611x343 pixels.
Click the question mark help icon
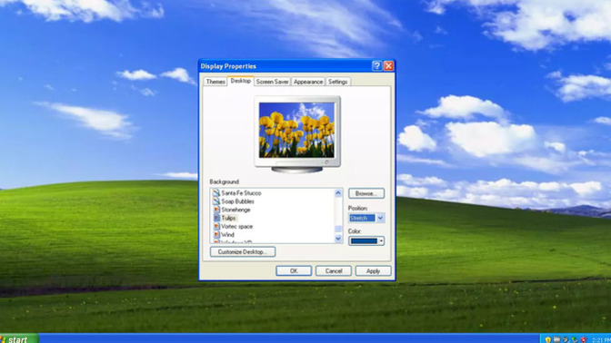[376, 66]
